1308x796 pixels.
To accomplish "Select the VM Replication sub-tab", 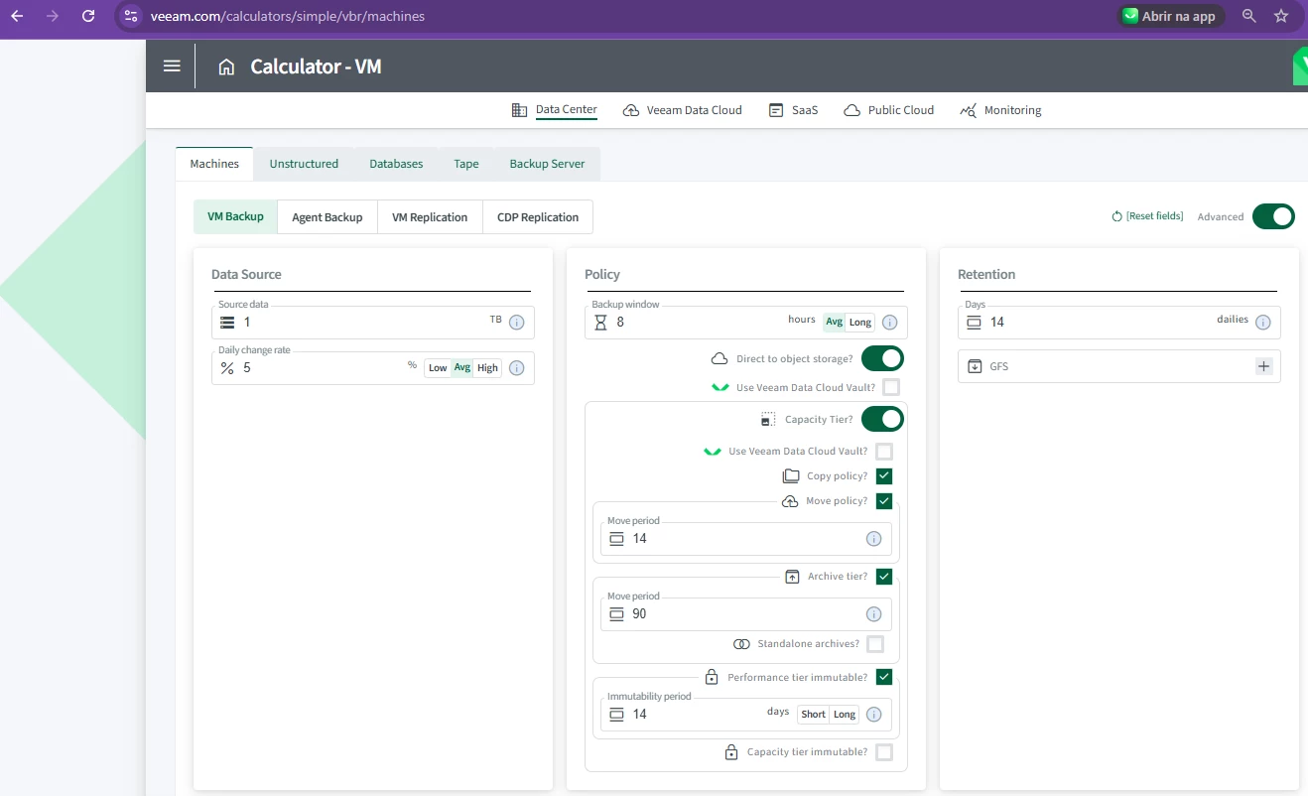I will coord(430,217).
